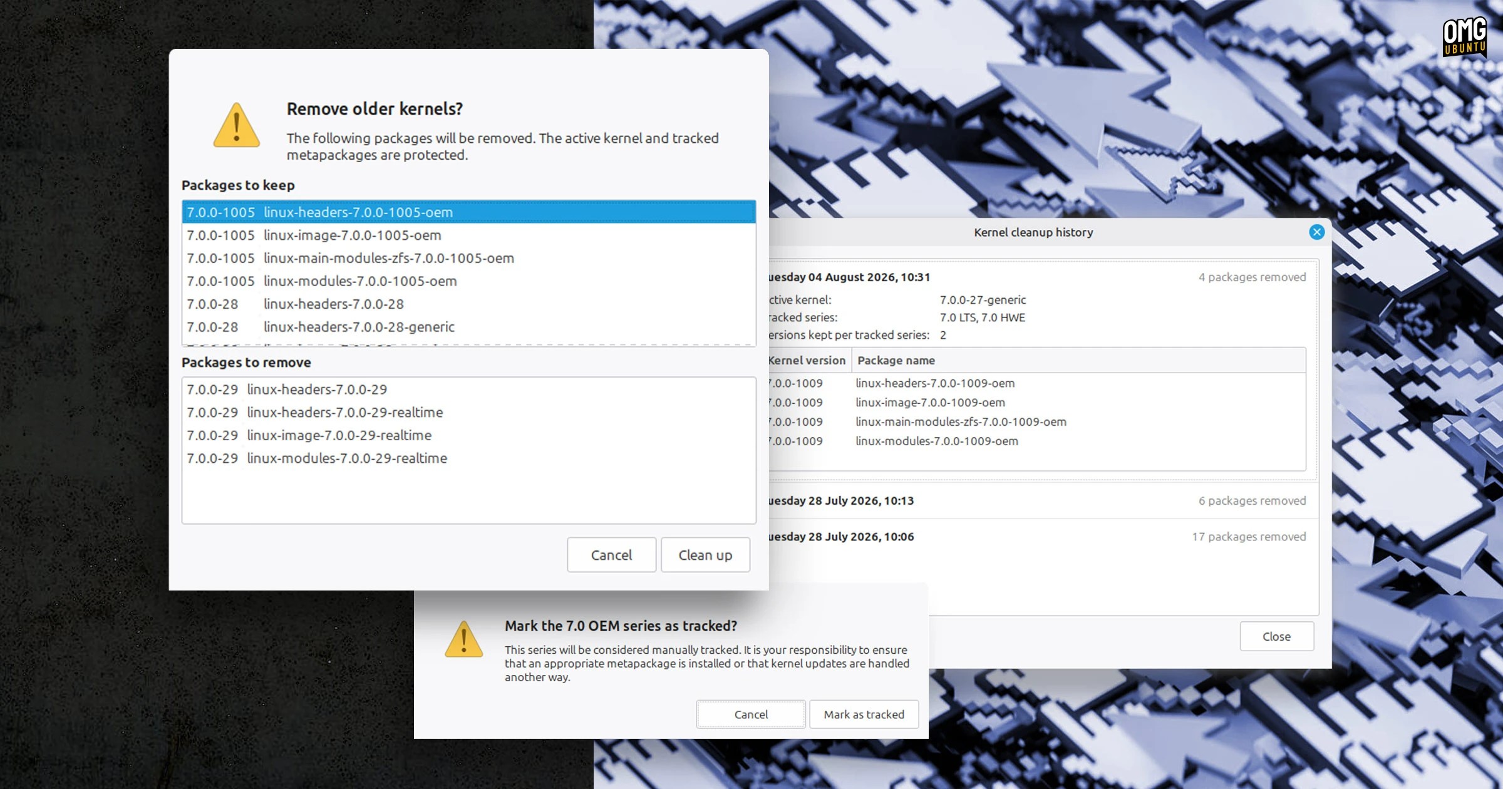The width and height of the screenshot is (1503, 789).
Task: Click the active kernel value 7.0.0-27-generic
Action: (983, 300)
